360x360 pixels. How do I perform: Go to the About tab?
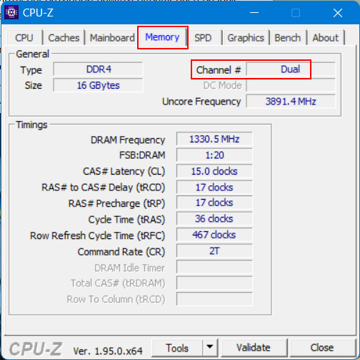326,38
